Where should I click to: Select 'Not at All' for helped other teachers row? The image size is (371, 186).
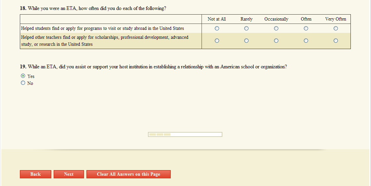pyautogui.click(x=217, y=41)
